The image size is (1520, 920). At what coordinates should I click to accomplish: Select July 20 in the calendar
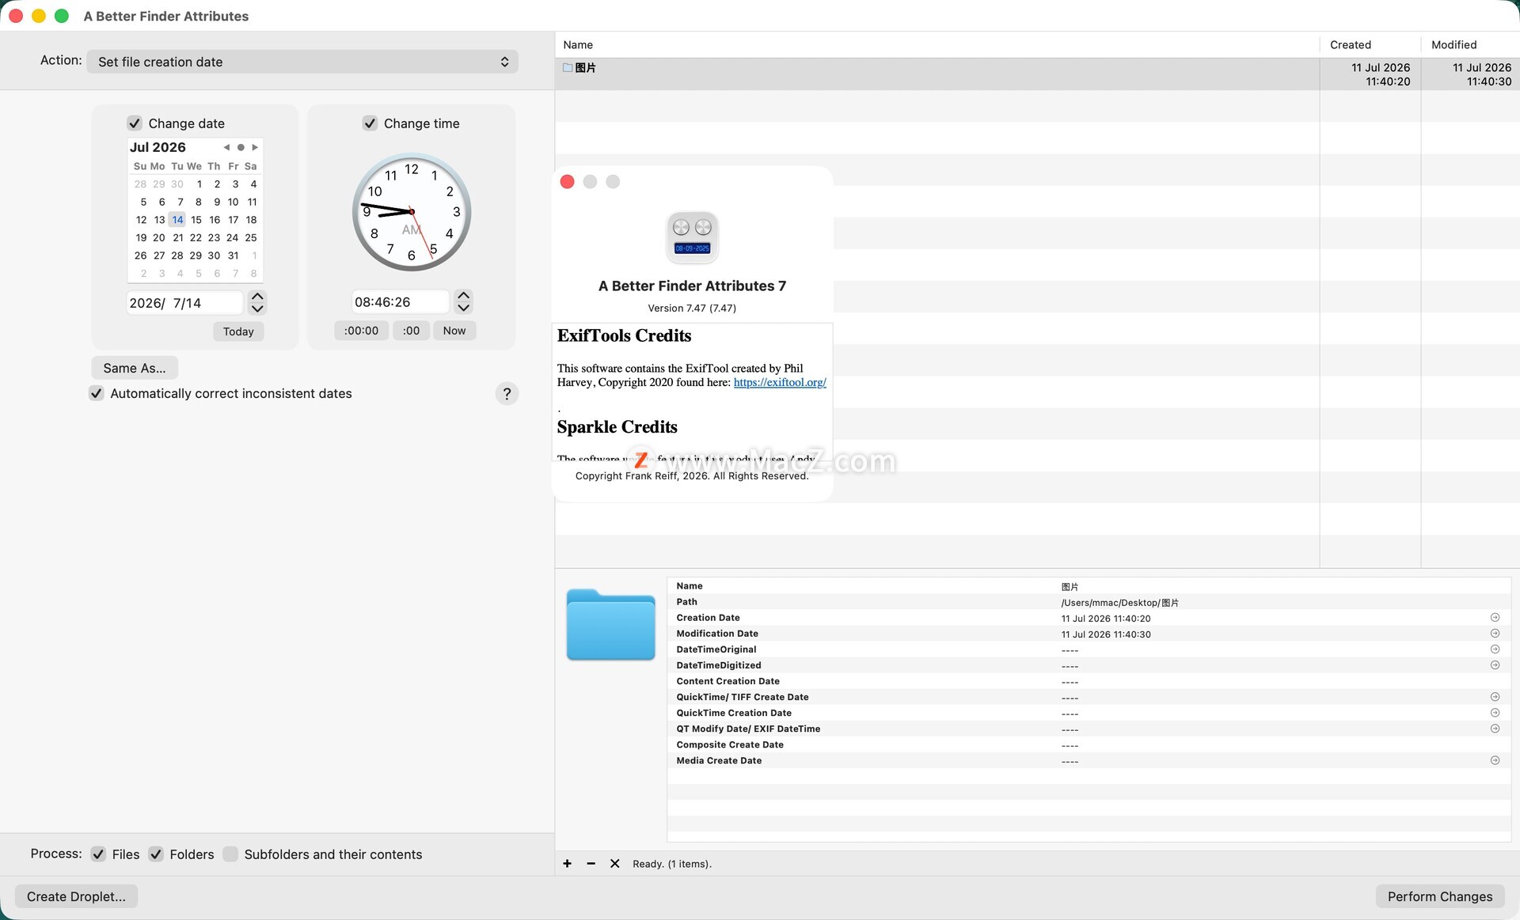pos(159,237)
